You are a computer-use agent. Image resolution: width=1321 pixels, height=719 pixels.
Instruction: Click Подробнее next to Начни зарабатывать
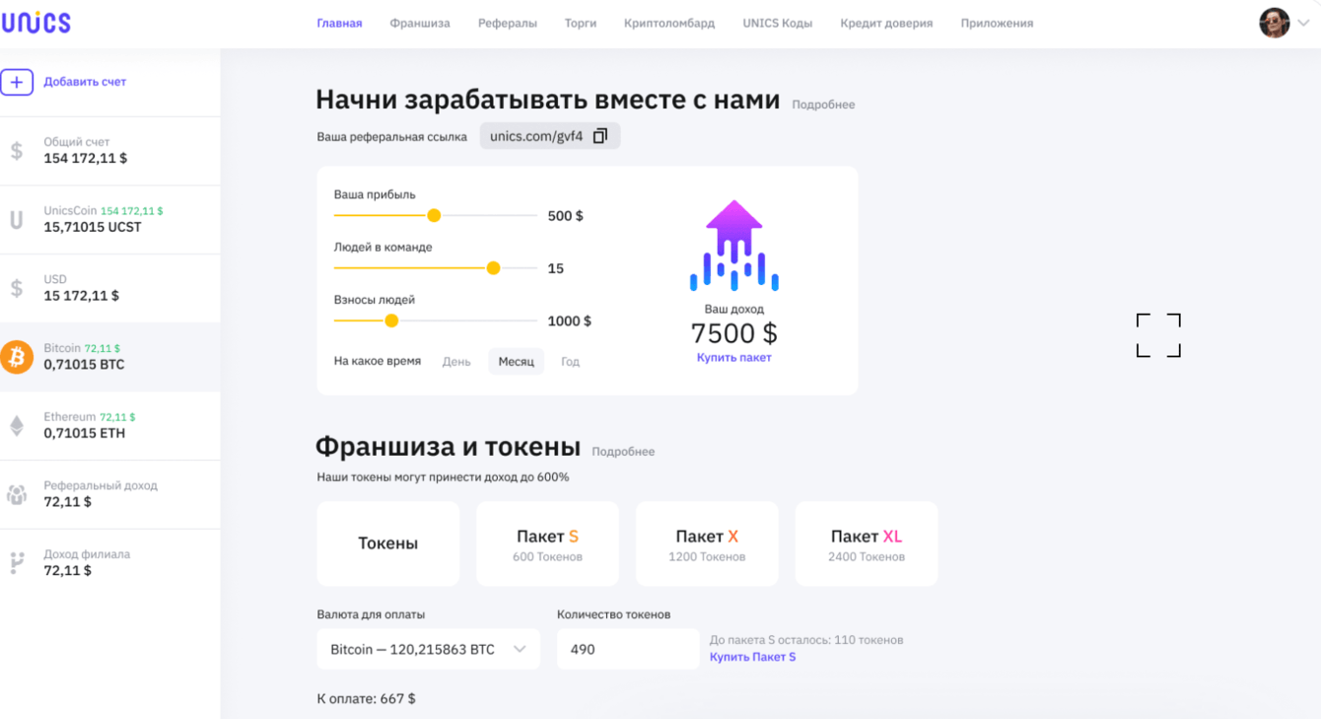(x=823, y=105)
